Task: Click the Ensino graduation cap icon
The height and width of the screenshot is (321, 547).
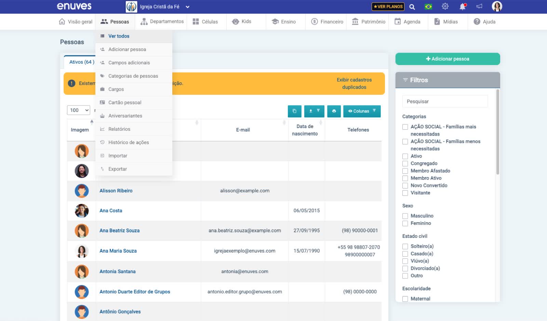Action: point(275,22)
